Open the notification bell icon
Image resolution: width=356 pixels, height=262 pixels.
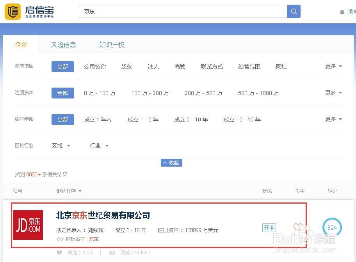tap(342, 12)
